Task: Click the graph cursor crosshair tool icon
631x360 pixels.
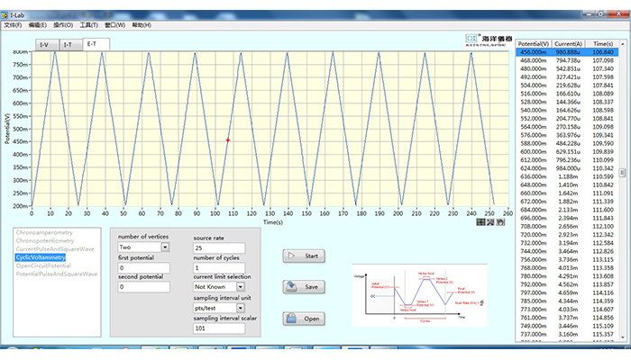Action: click(481, 220)
